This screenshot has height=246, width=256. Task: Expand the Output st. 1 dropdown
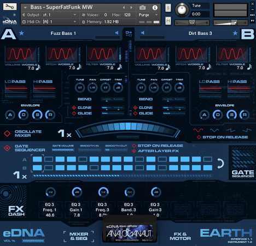[75, 15]
